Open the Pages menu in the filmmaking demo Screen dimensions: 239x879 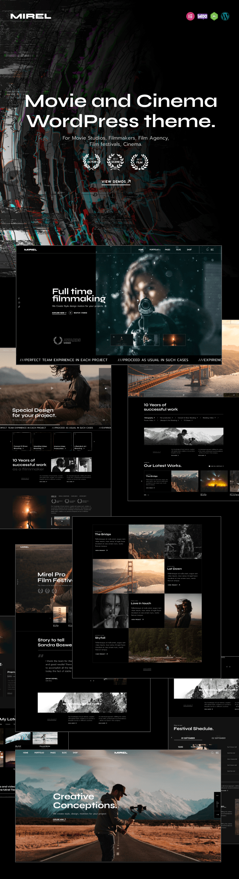(x=168, y=250)
